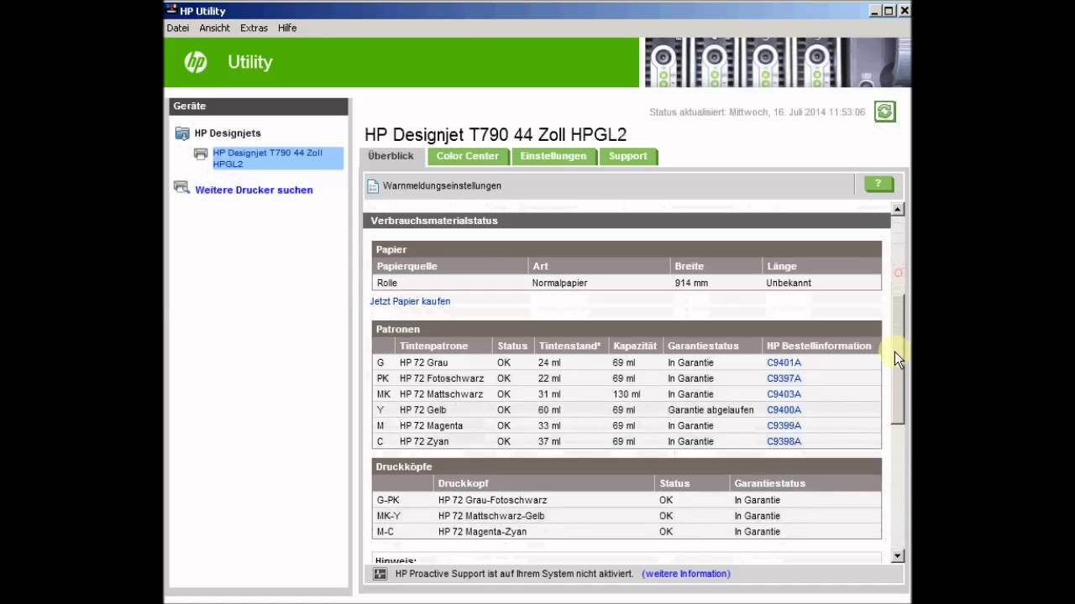The height and width of the screenshot is (604, 1075).
Task: Open order link C9400A for Gelb
Action: pyautogui.click(x=784, y=410)
